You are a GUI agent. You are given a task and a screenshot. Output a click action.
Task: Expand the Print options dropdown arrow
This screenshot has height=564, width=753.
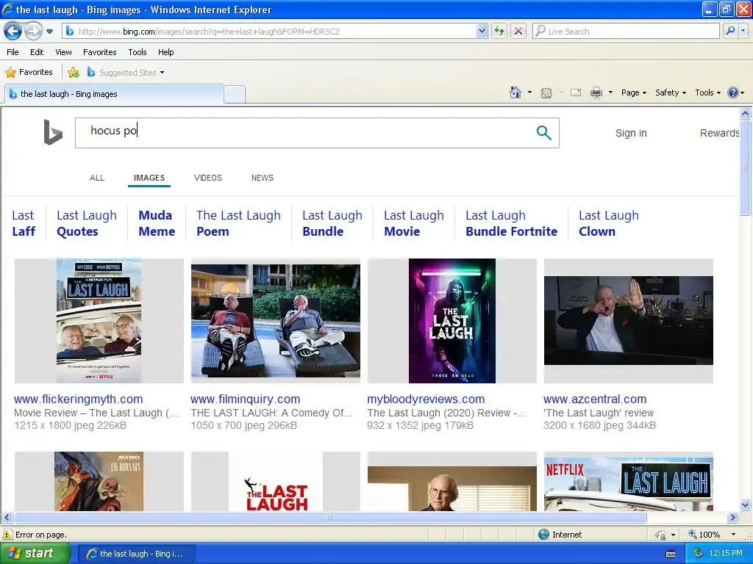coord(610,93)
